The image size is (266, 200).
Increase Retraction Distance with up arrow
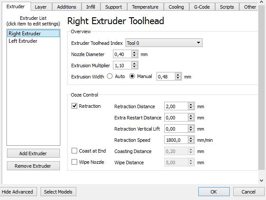point(191,104)
